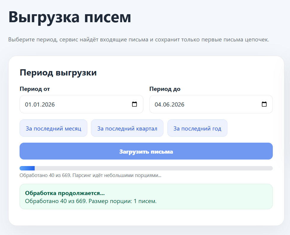This screenshot has width=290, height=235.
Task: Click the email parsing progress bar
Action: (x=146, y=168)
